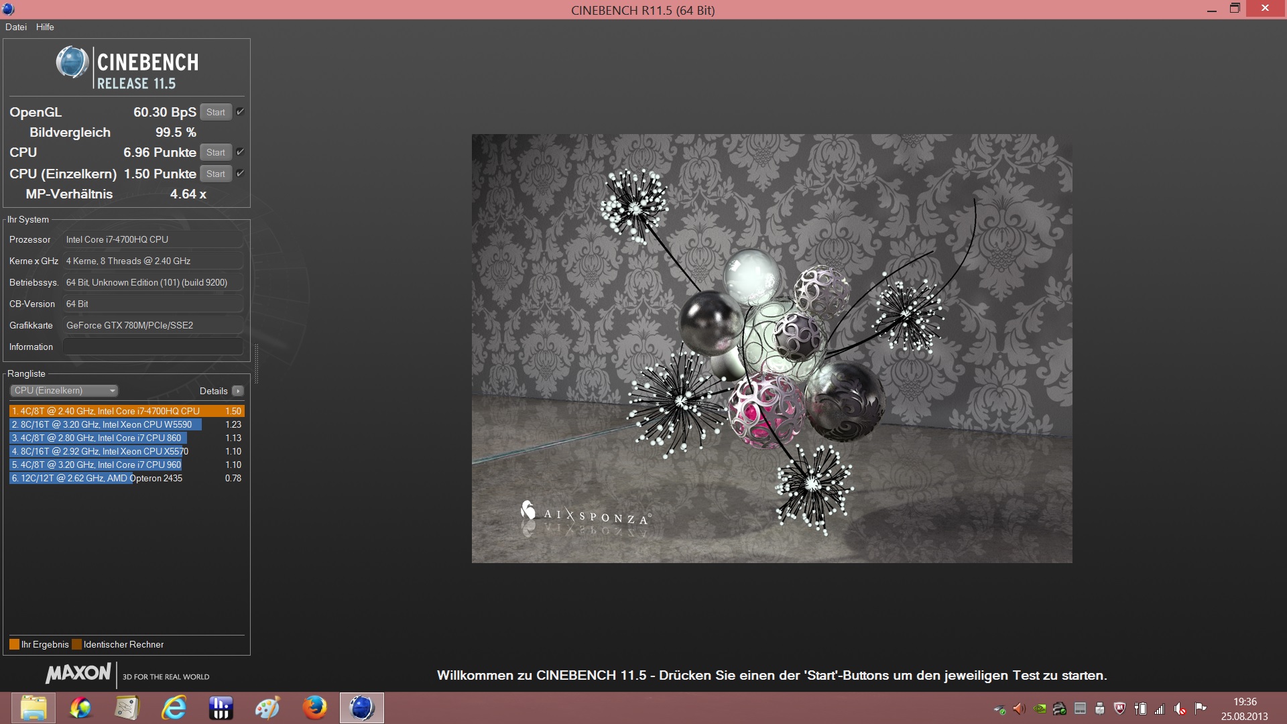This screenshot has height=724, width=1287.
Task: Select the Intel Xeon CPU W5590 ranking row
Action: (127, 424)
